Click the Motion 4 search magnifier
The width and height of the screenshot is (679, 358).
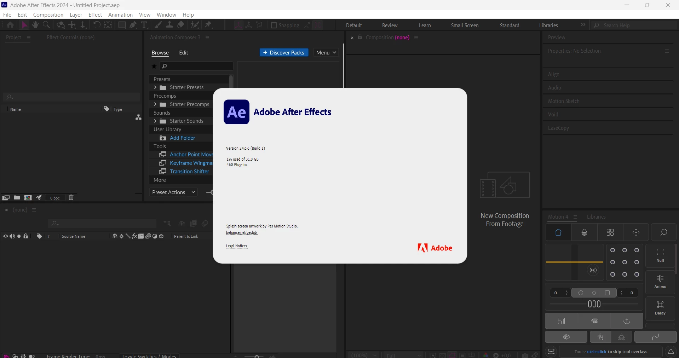pyautogui.click(x=663, y=232)
